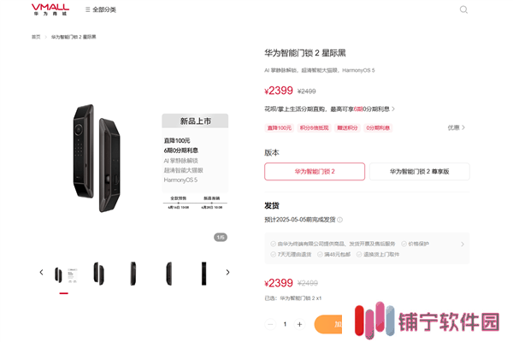Click the quantity input field
The width and height of the screenshot is (513, 342).
pyautogui.click(x=285, y=324)
